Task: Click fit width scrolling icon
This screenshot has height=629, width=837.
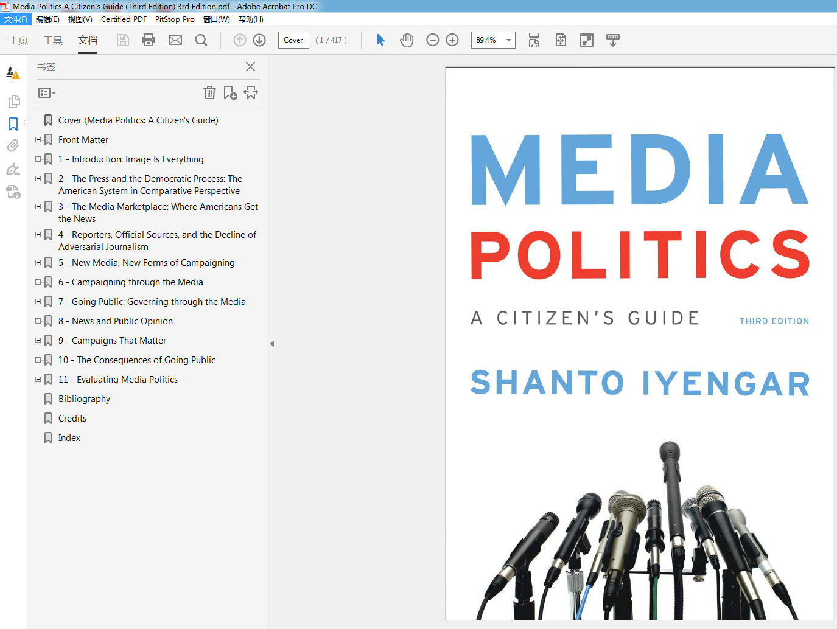Action: pos(534,40)
